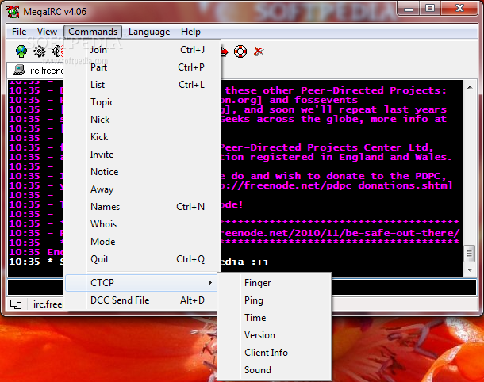This screenshot has width=484, height=382.
Task: Choose Finger in CTCP submenu
Action: click(275, 283)
